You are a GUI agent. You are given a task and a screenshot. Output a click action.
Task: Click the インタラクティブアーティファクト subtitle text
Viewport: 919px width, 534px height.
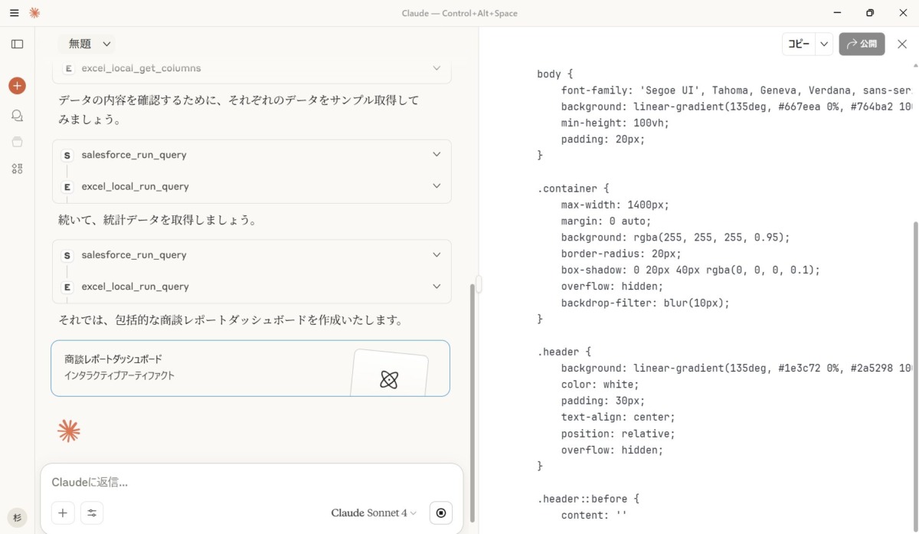point(119,375)
